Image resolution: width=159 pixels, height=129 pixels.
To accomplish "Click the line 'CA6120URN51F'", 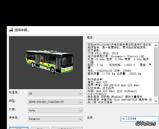I will (x=97, y=94).
